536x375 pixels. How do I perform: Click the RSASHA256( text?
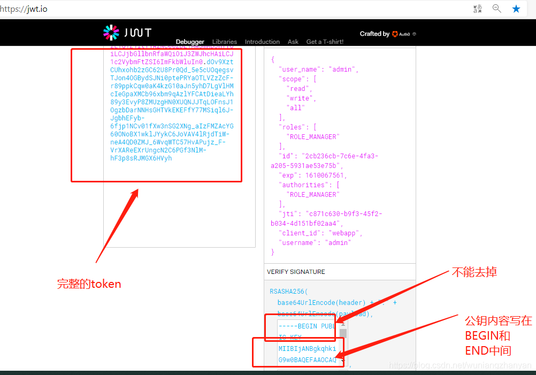tap(288, 292)
